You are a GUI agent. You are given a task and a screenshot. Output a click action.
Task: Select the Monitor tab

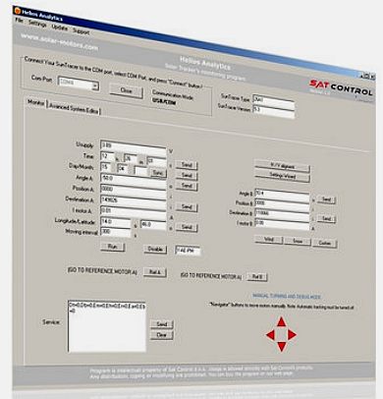(x=35, y=102)
